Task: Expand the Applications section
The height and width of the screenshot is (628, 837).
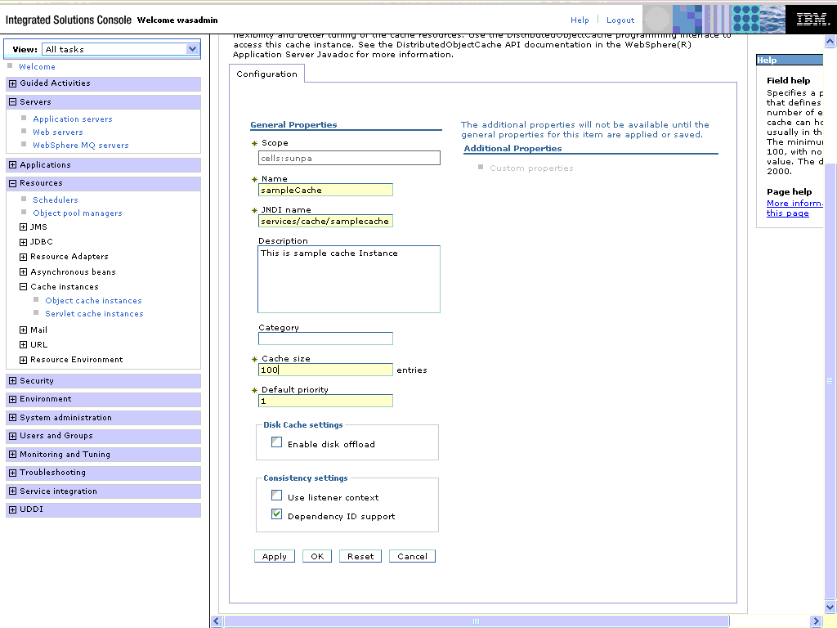Action: coord(13,165)
